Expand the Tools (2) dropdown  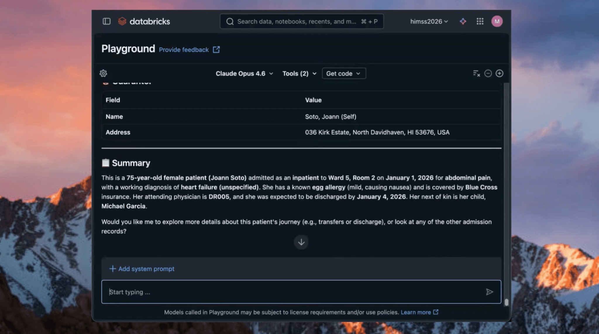[299, 73]
